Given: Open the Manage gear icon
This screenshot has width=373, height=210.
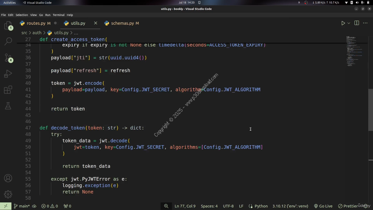Looking at the screenshot, I should (8, 194).
